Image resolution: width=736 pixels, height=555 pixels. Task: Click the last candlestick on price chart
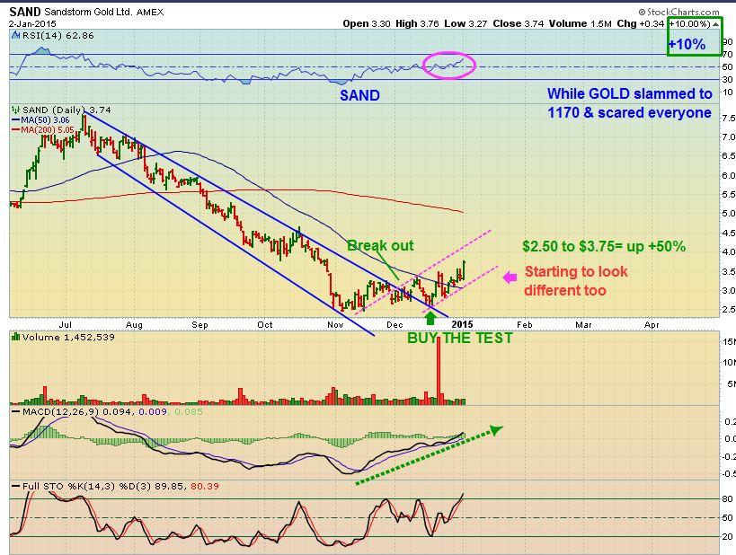pyautogui.click(x=464, y=271)
